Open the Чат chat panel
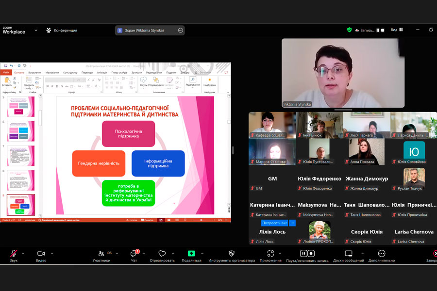Viewport: 437px width, 291px height. [134, 254]
